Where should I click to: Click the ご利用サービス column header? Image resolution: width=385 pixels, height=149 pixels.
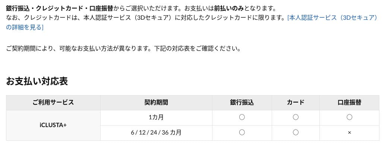[x=53, y=103]
